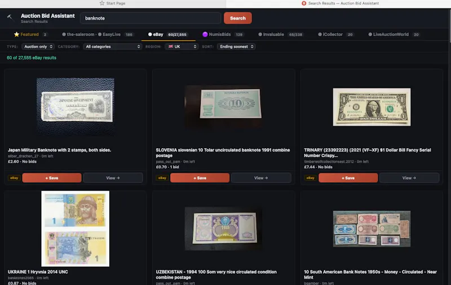Open the LiveAuctionWorld tab
451x285 pixels.
pos(393,34)
